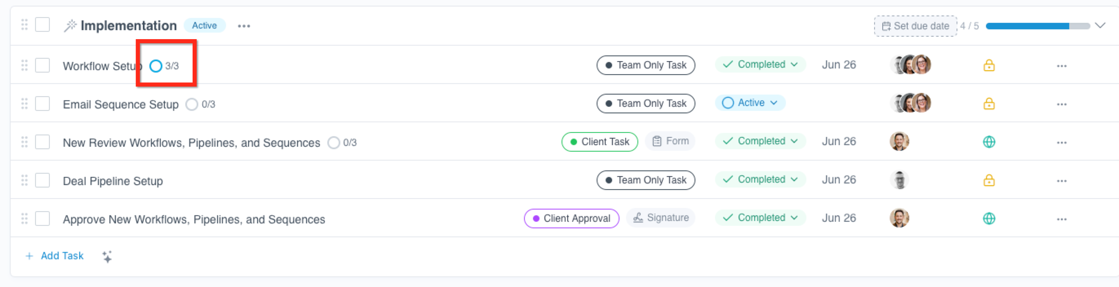This screenshot has width=1119, height=287.
Task: Click the Email Sequence Setup subtask progress circle
Action: (x=191, y=105)
